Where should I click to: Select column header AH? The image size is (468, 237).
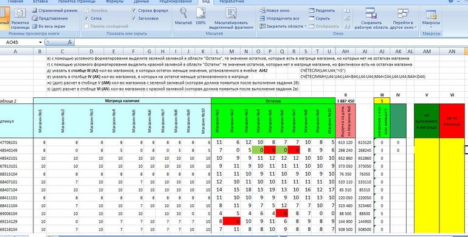[345, 52]
